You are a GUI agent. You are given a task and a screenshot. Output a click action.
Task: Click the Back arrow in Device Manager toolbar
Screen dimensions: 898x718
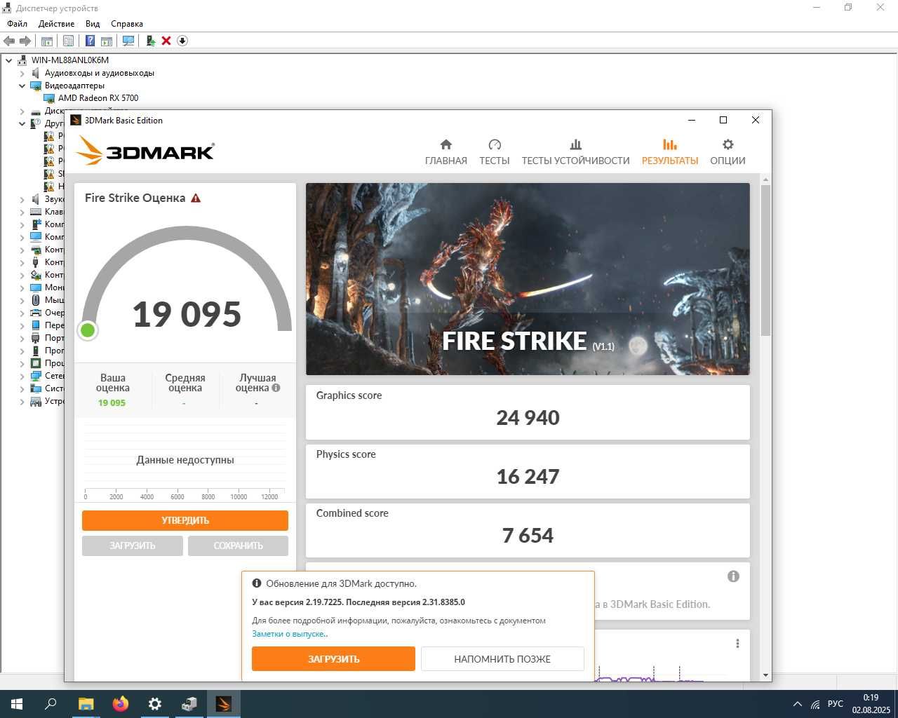pyautogui.click(x=9, y=41)
